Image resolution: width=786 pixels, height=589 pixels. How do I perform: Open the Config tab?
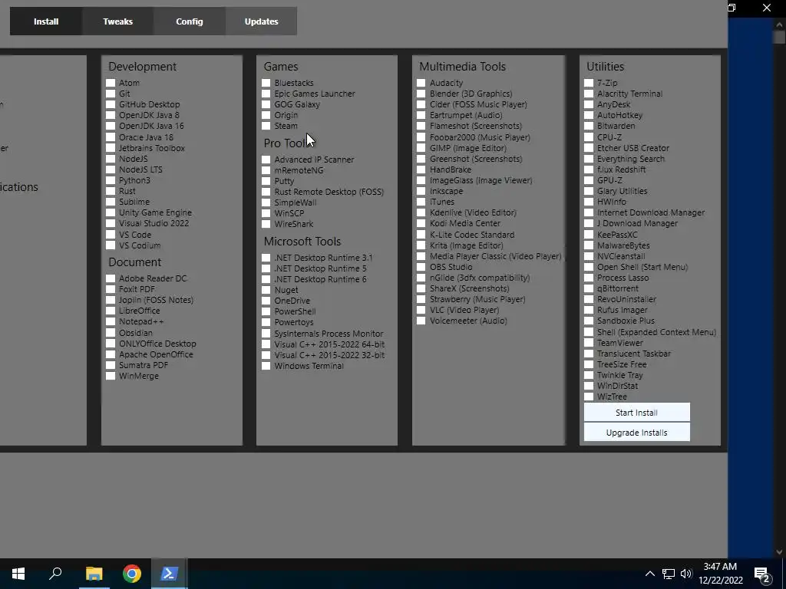[x=190, y=21]
